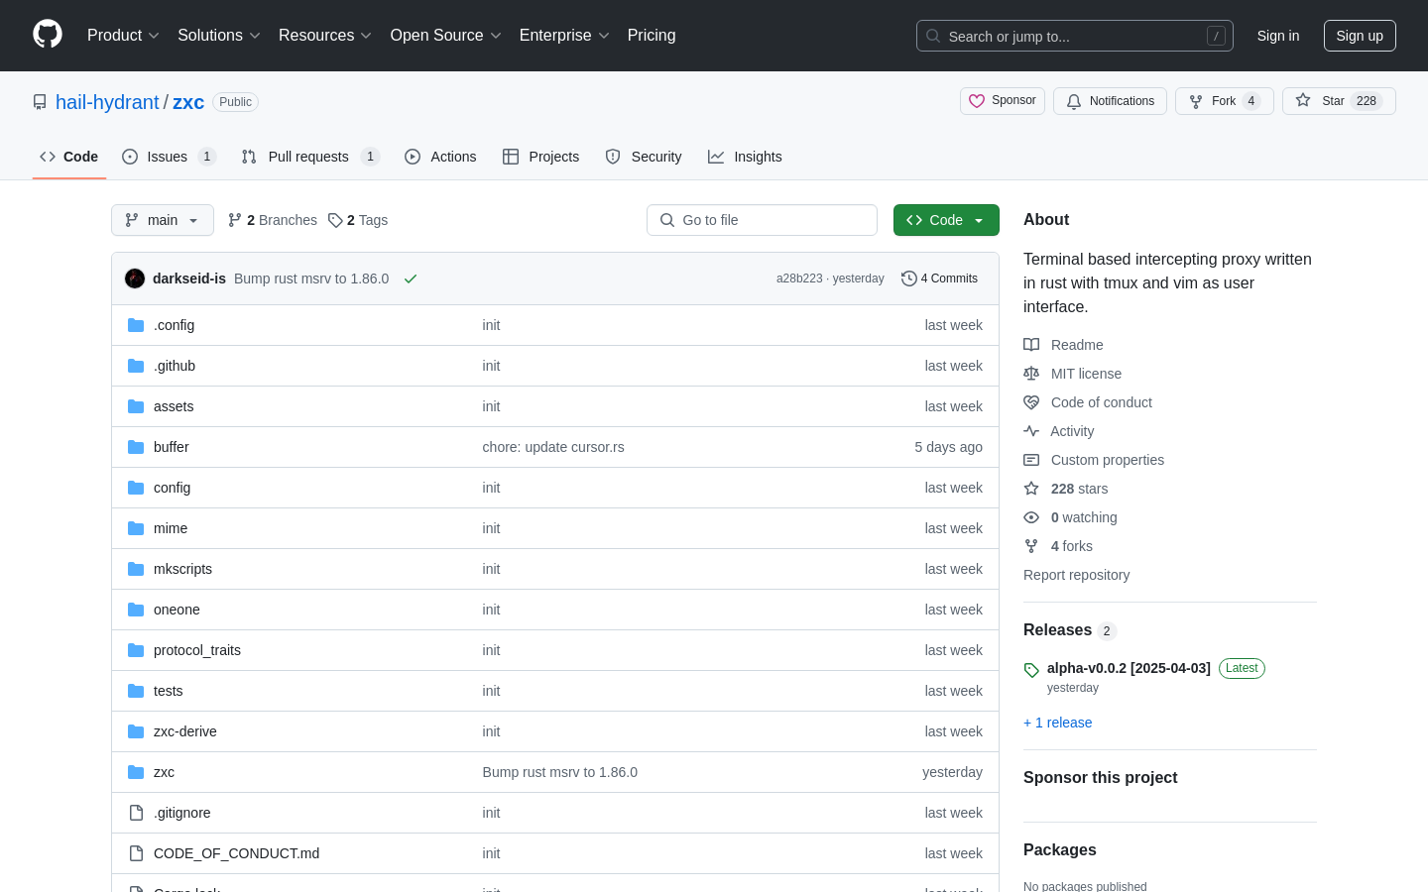
Task: Switch to the Projects tab
Action: click(540, 157)
